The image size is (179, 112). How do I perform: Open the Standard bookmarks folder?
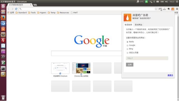point(21,13)
